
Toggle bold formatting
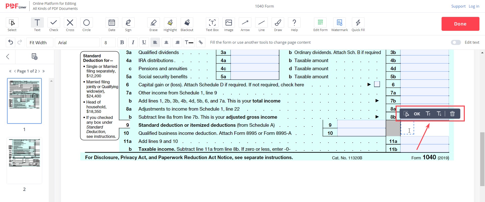(122, 42)
